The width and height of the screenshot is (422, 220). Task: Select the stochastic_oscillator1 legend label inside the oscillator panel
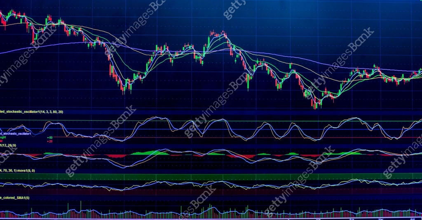click(x=16, y=133)
